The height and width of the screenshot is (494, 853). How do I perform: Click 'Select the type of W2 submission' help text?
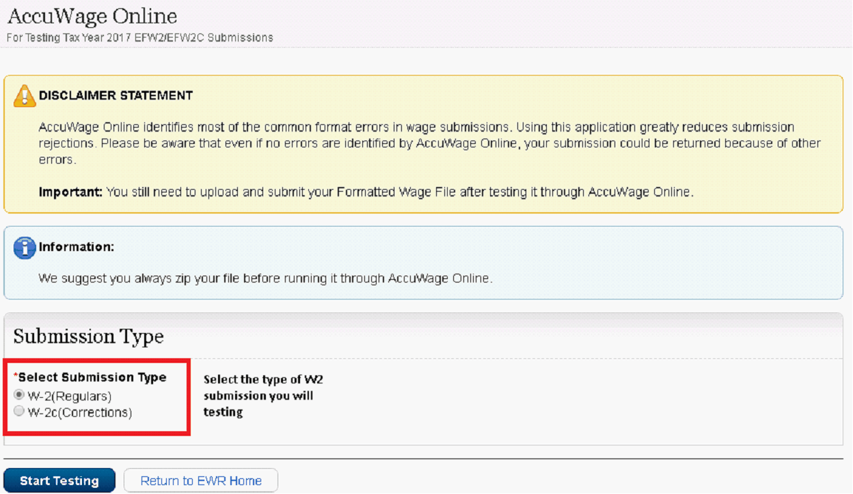(263, 396)
